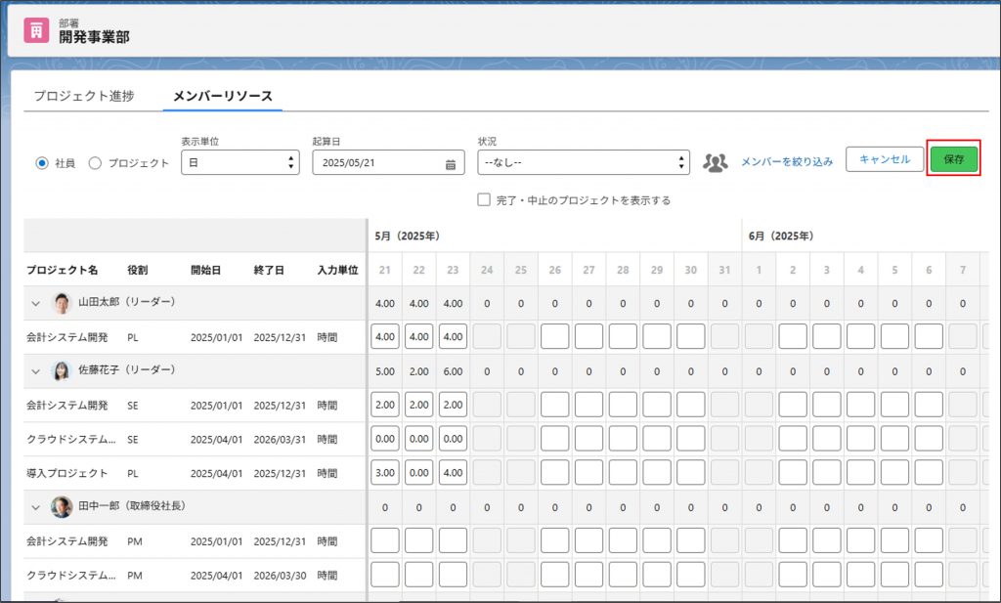Click the calendar icon in 起算日 field
Viewport: 1001px width, 603px height.
click(450, 164)
